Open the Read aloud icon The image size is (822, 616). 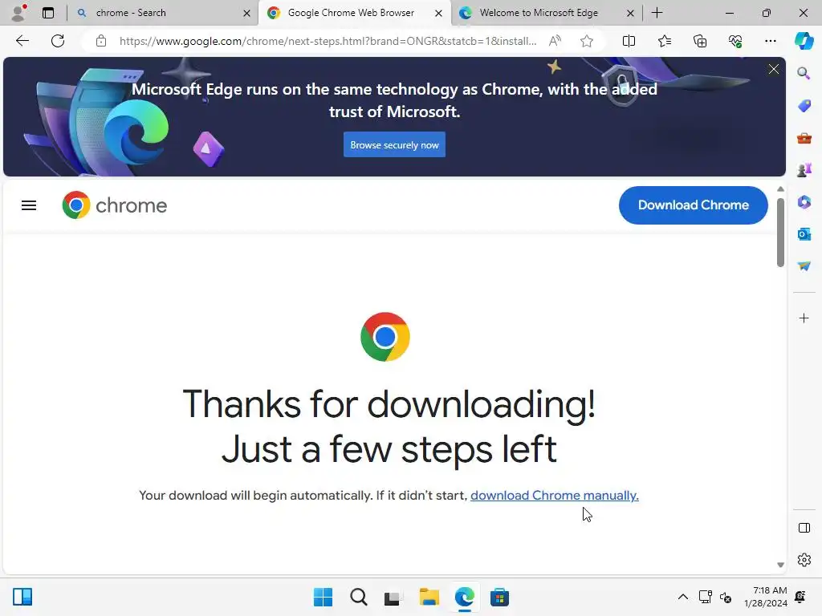(555, 41)
